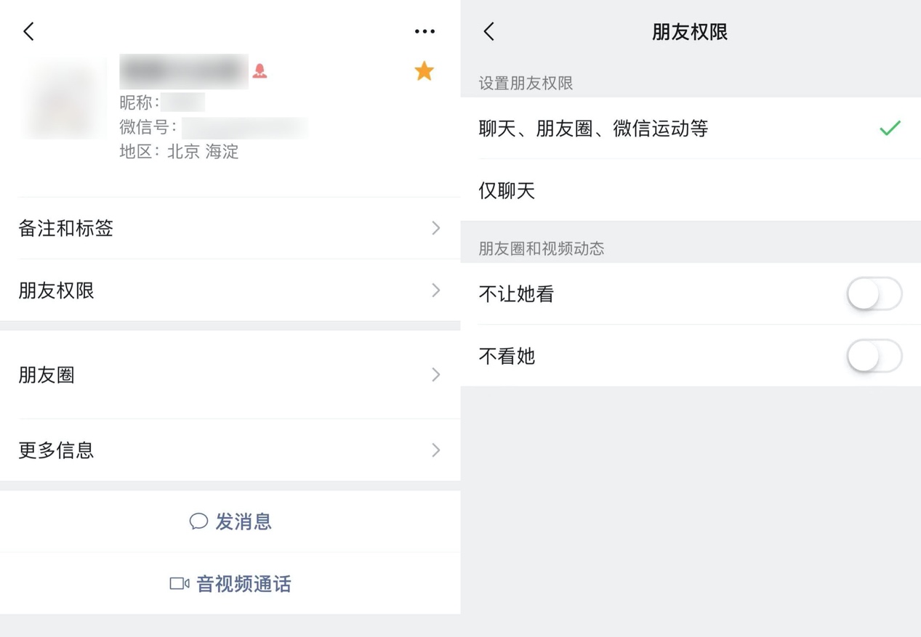Image resolution: width=921 pixels, height=637 pixels.
Task: Select 聊天、朋友圈、微信运动等 permission option
Action: [x=593, y=129]
